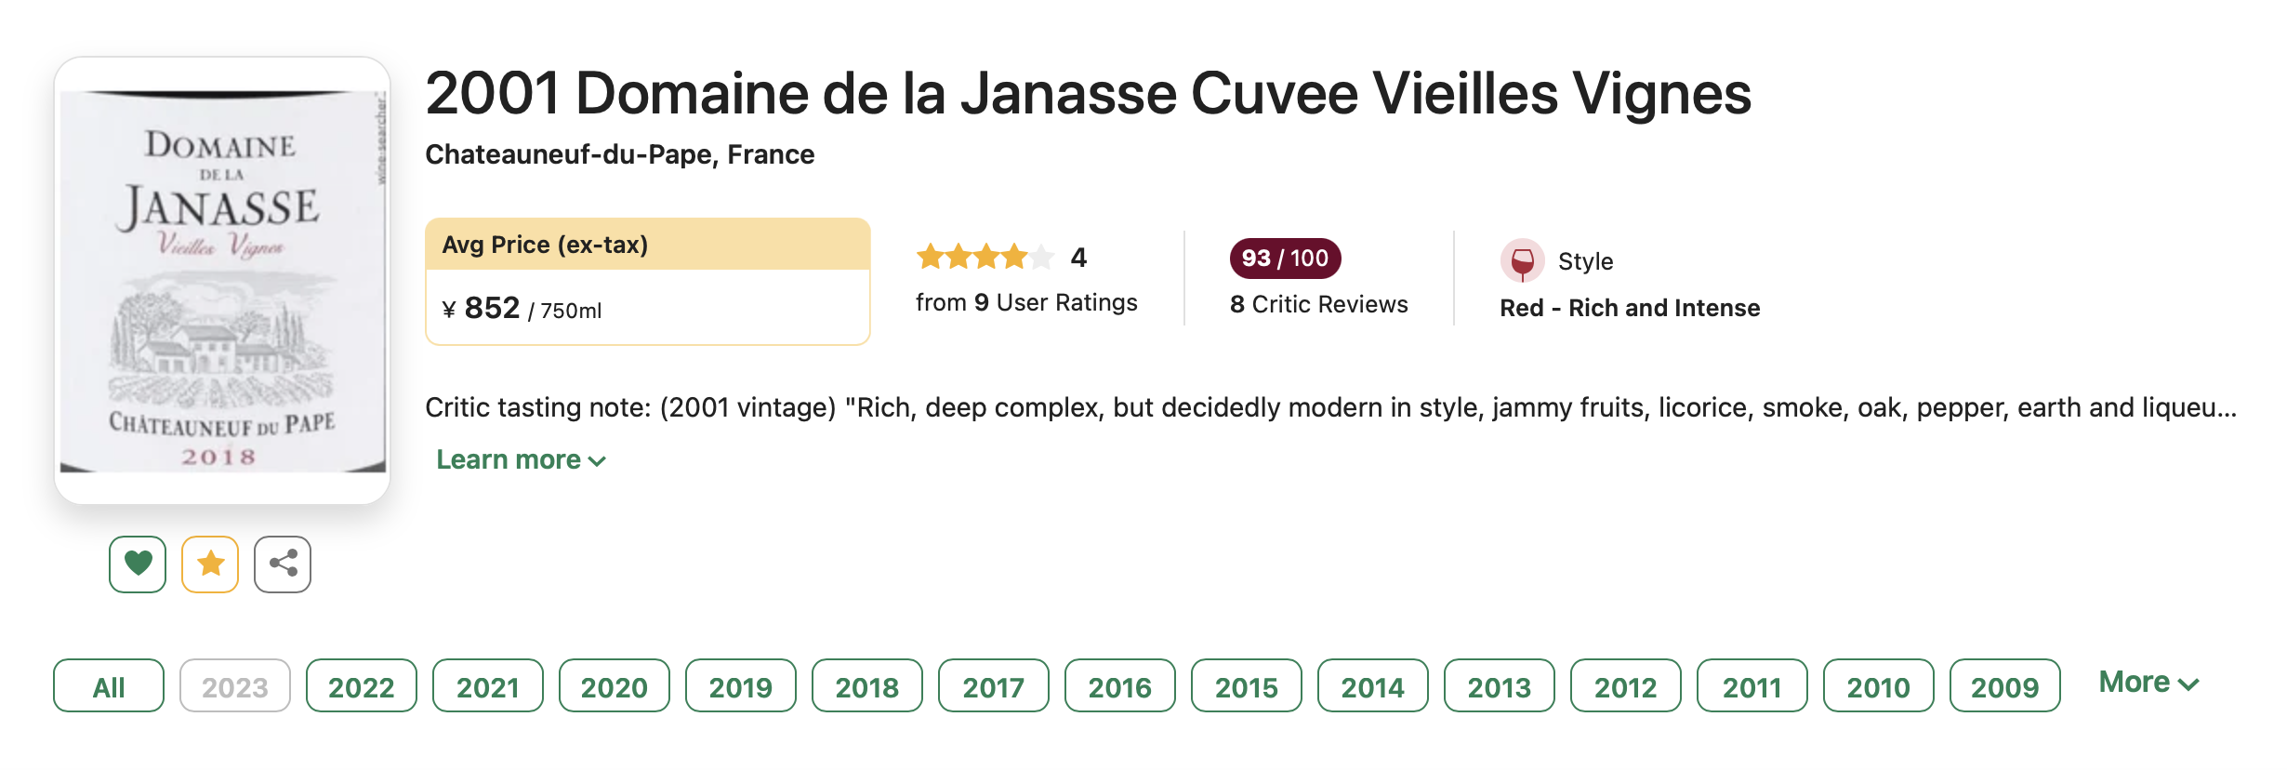Expand the Learn more tasting note

tap(521, 459)
